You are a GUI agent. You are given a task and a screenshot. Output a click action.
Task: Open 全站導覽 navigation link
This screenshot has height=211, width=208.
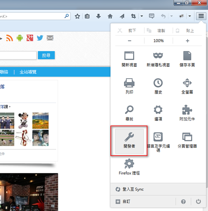tap(28, 72)
